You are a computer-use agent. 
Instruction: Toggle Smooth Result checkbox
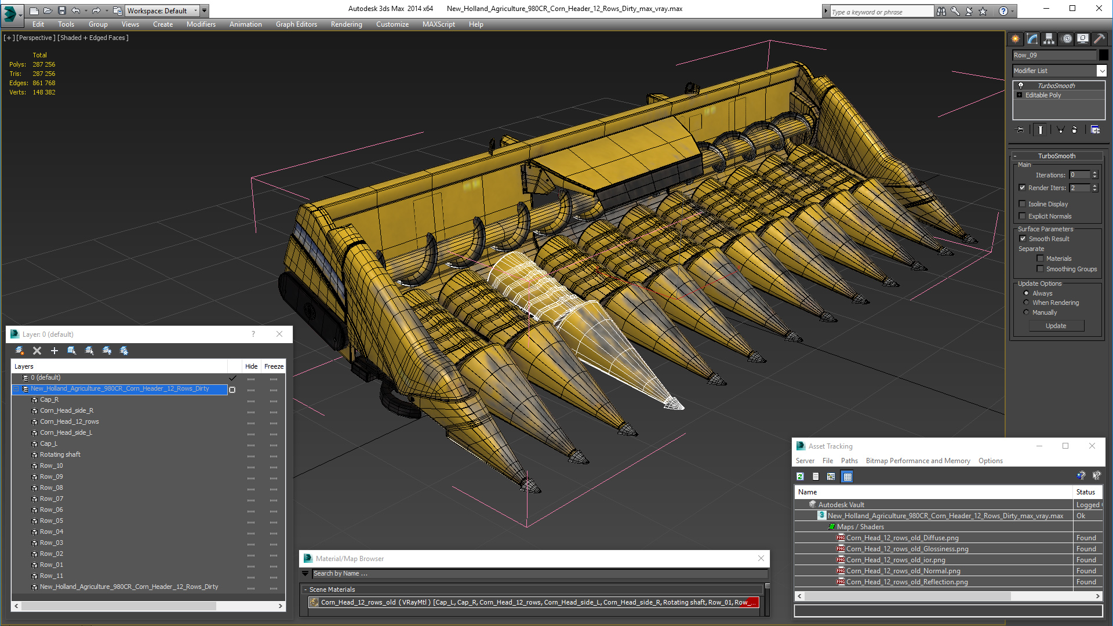click(x=1023, y=239)
